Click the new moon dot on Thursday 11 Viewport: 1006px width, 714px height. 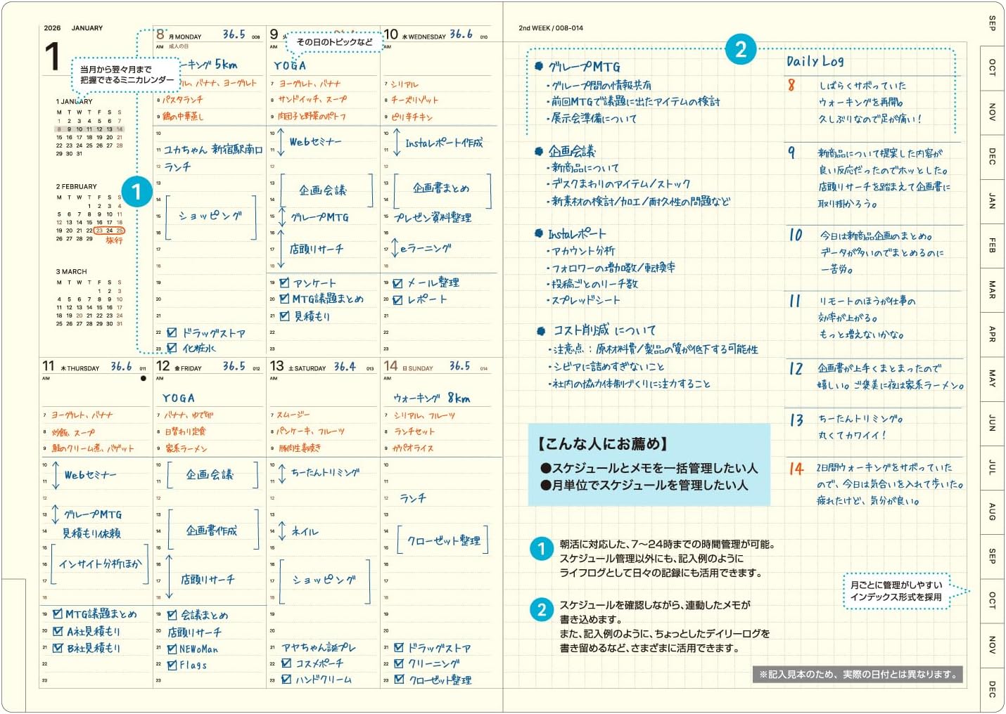click(x=144, y=378)
